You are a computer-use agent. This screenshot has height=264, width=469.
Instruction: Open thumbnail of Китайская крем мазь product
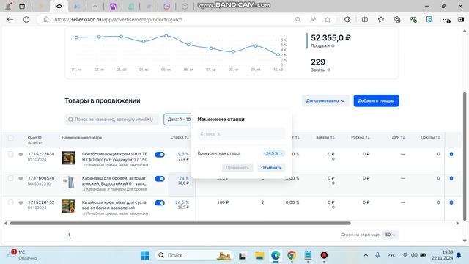click(x=68, y=206)
